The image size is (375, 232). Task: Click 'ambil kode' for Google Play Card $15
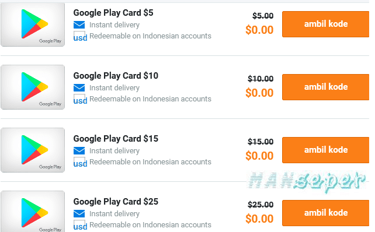click(x=325, y=150)
